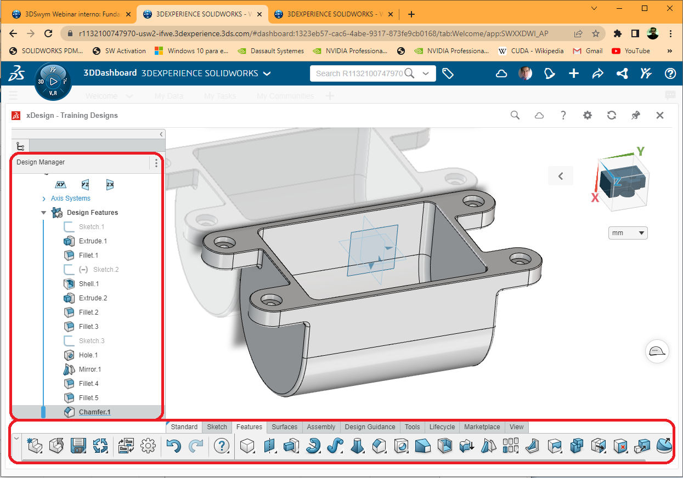Open the Design Guidance tab
683x478 pixels.
pos(370,427)
